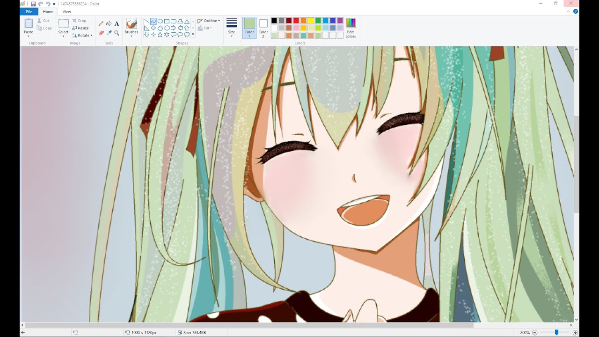Choose the Triangle shape
This screenshot has width=599, height=337.
click(187, 21)
